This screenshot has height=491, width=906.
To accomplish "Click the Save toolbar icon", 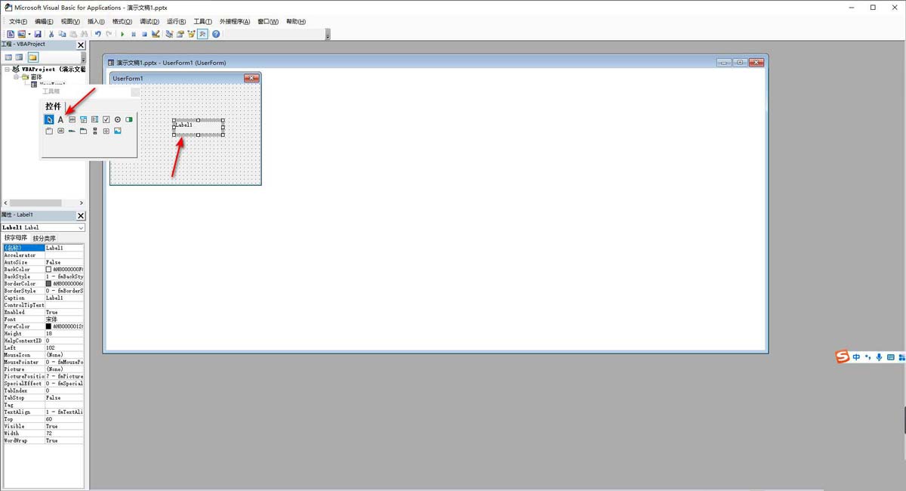I will (38, 34).
